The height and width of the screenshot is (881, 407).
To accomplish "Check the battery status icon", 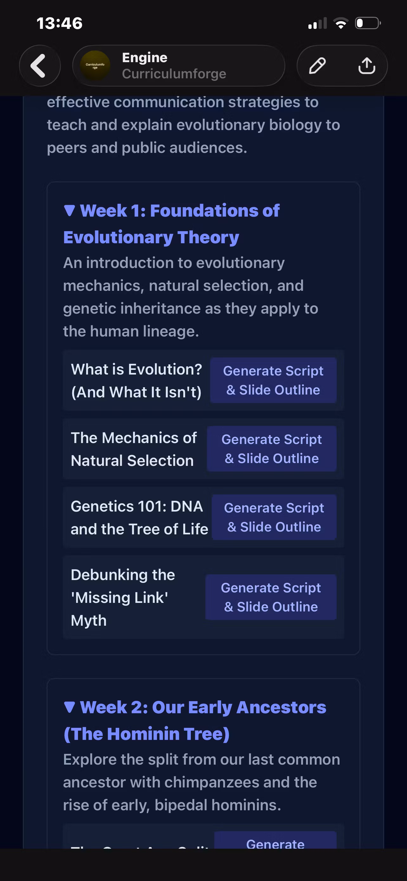I will tap(368, 23).
